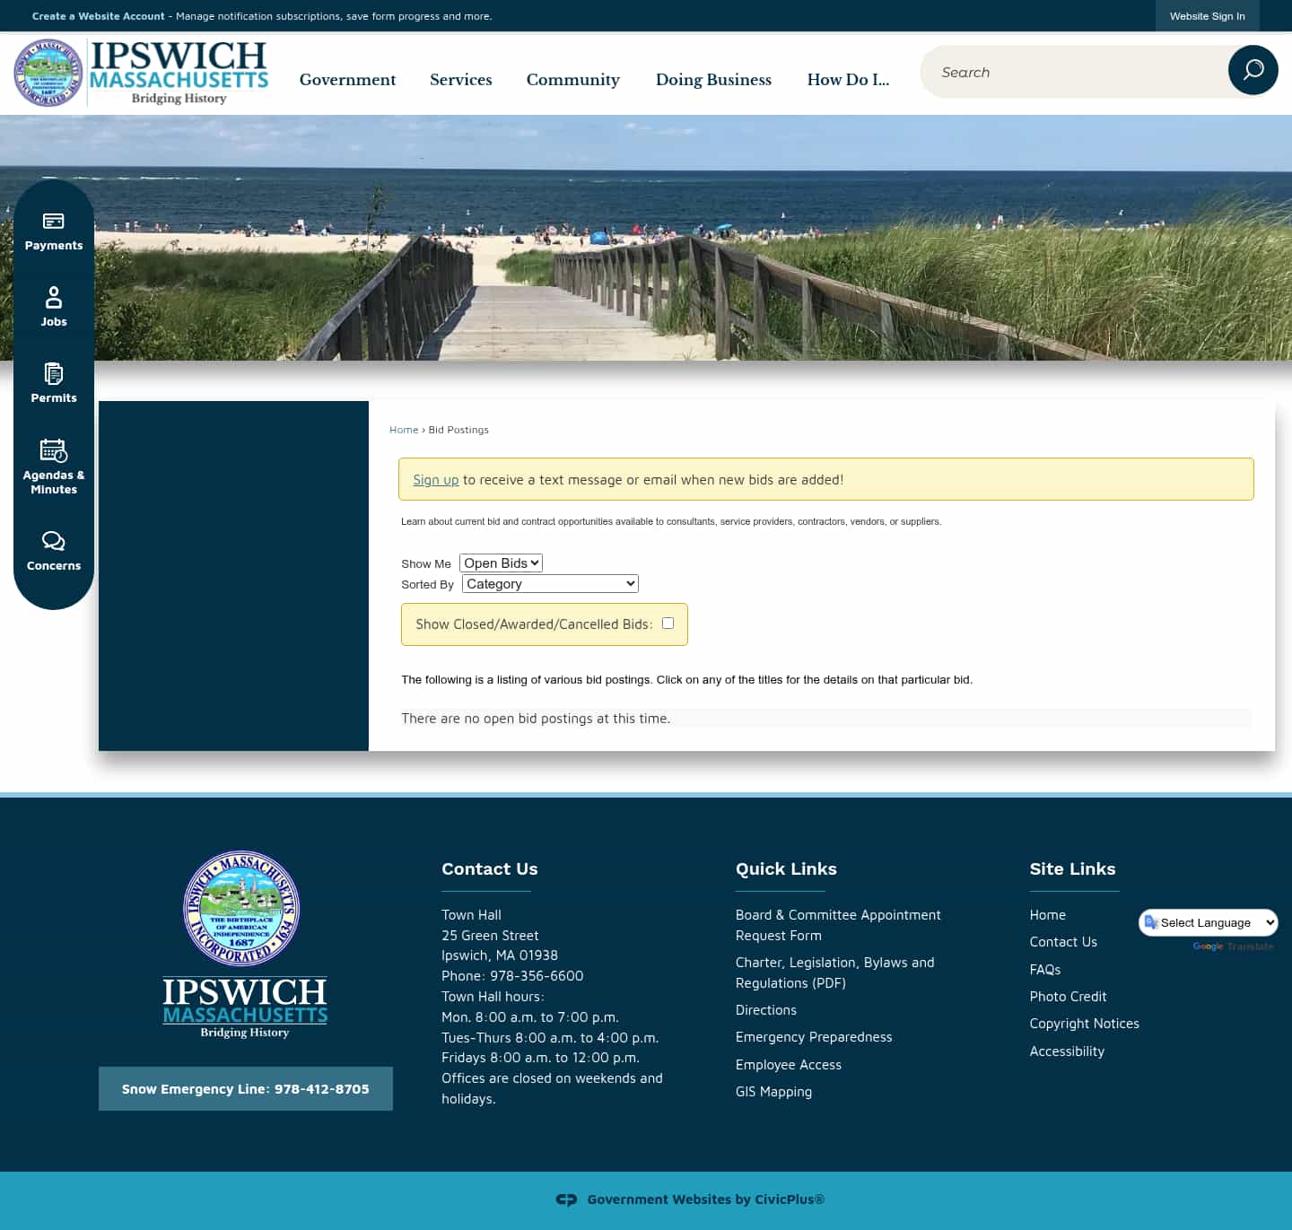This screenshot has height=1230, width=1292.
Task: Open the Sorted By dropdown
Action: tap(549, 583)
